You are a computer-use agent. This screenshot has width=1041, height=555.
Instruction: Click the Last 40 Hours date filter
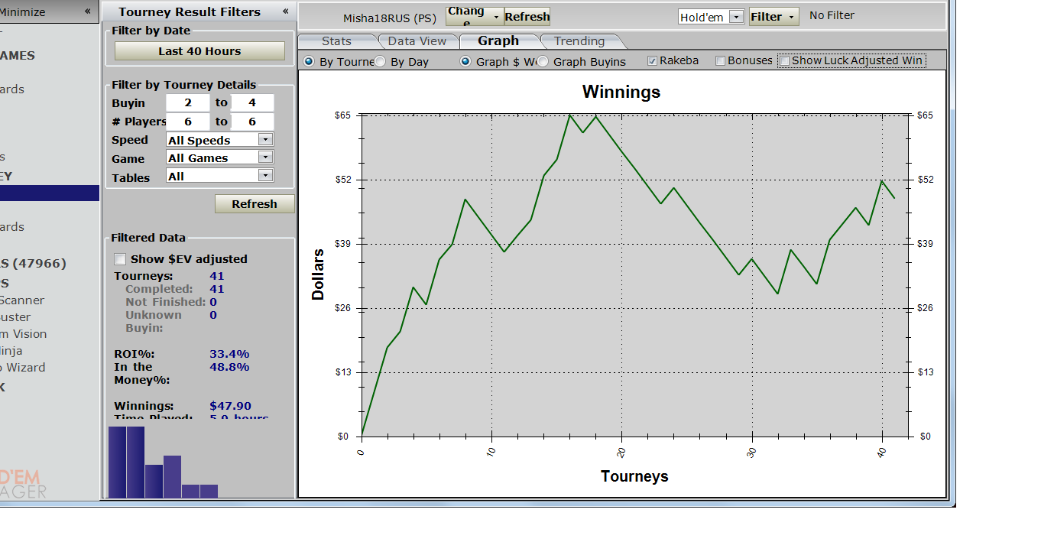pos(199,51)
